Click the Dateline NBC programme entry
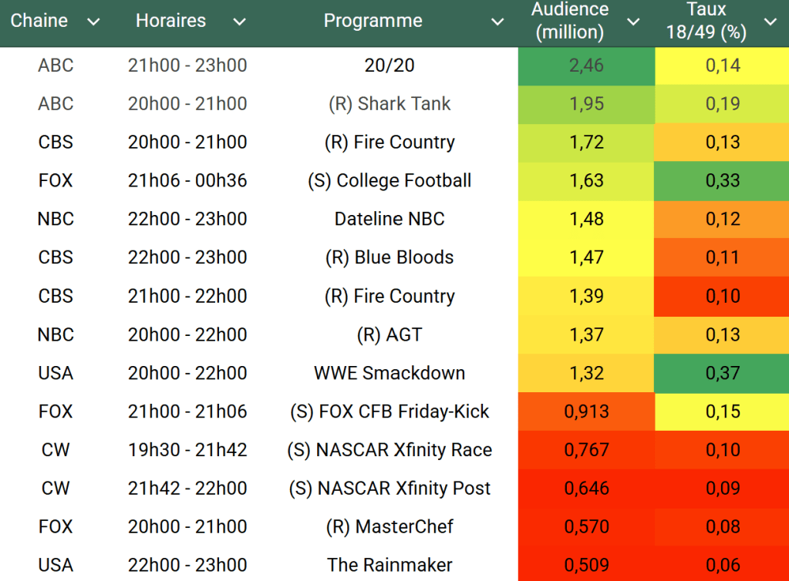The image size is (789, 581). tap(389, 219)
